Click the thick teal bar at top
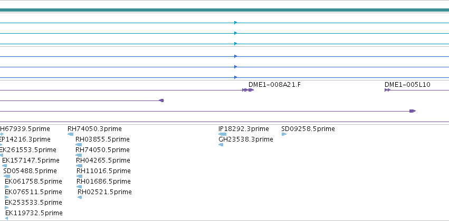 (x=225, y=10)
